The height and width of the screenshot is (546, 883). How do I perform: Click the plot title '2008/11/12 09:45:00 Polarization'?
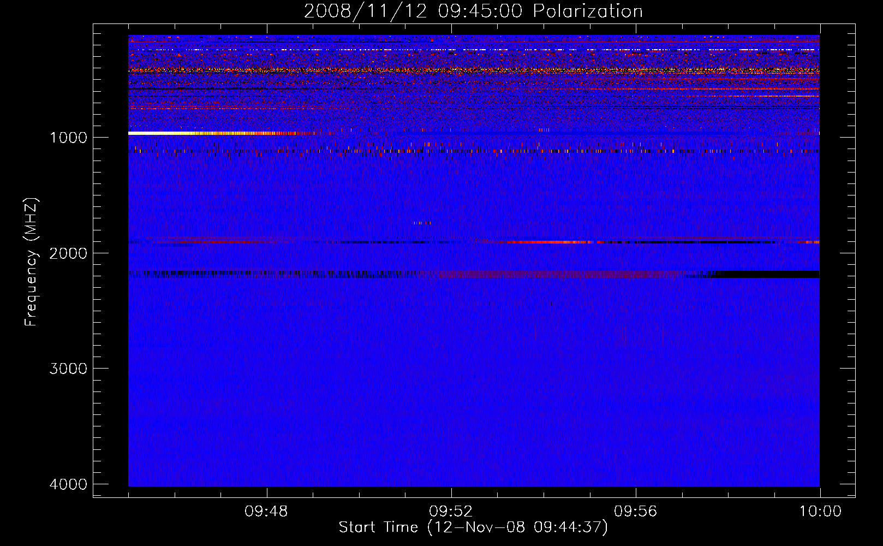pos(473,11)
